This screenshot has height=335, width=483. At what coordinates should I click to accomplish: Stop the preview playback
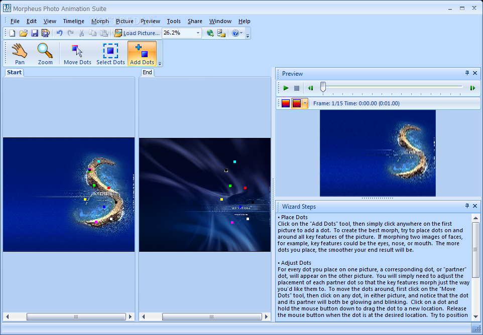pyautogui.click(x=297, y=88)
